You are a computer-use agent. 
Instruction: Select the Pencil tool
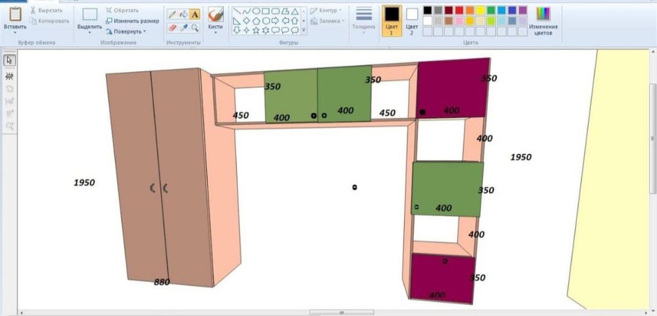pos(171,14)
